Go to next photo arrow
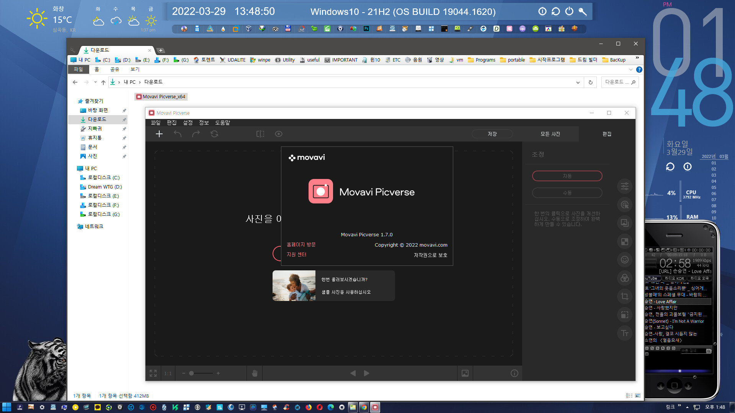735x413 pixels. click(x=367, y=373)
